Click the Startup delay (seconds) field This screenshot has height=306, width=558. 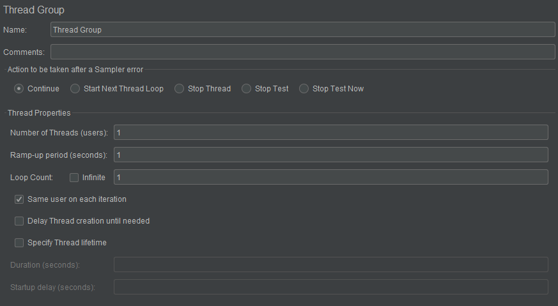coord(331,287)
